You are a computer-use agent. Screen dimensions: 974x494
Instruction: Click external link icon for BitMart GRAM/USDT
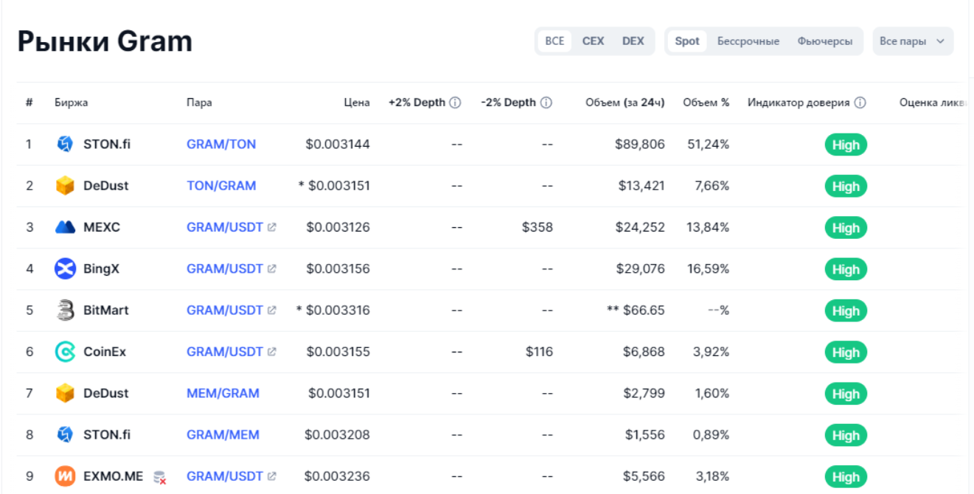click(272, 310)
